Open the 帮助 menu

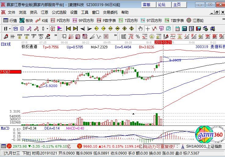(125, 12)
